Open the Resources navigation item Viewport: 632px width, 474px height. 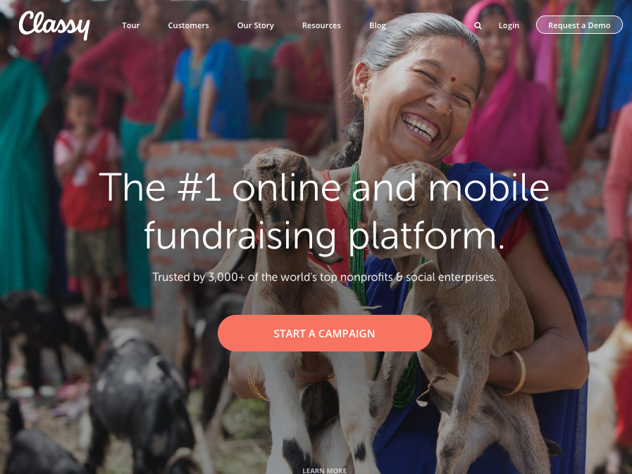point(321,25)
